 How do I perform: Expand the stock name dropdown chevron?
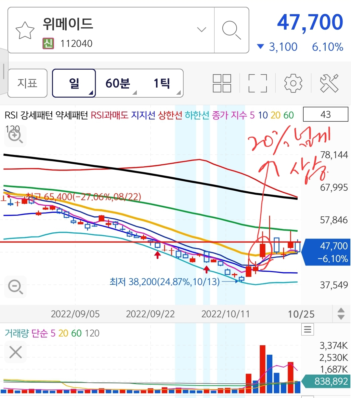pyautogui.click(x=202, y=30)
